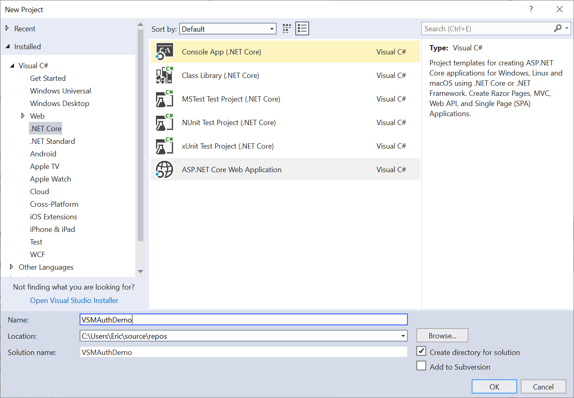Click the Solution name text field
Image resolution: width=574 pixels, height=398 pixels.
coord(243,352)
